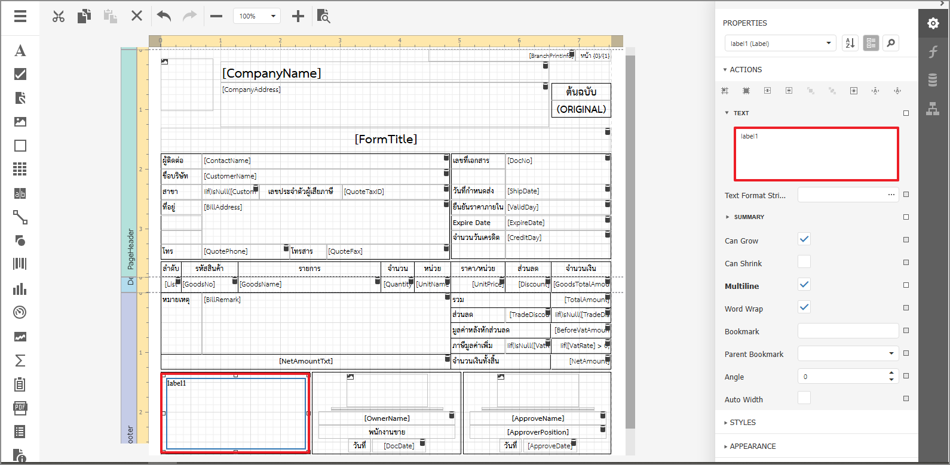Click the Cut scissors icon in toolbar

pos(58,16)
